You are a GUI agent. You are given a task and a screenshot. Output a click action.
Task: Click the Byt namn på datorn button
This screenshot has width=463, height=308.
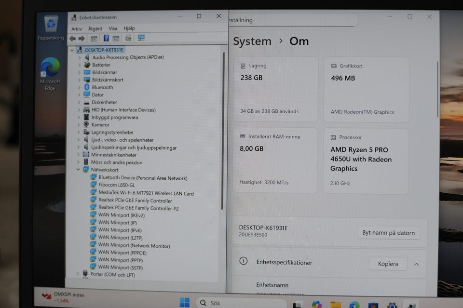click(388, 233)
